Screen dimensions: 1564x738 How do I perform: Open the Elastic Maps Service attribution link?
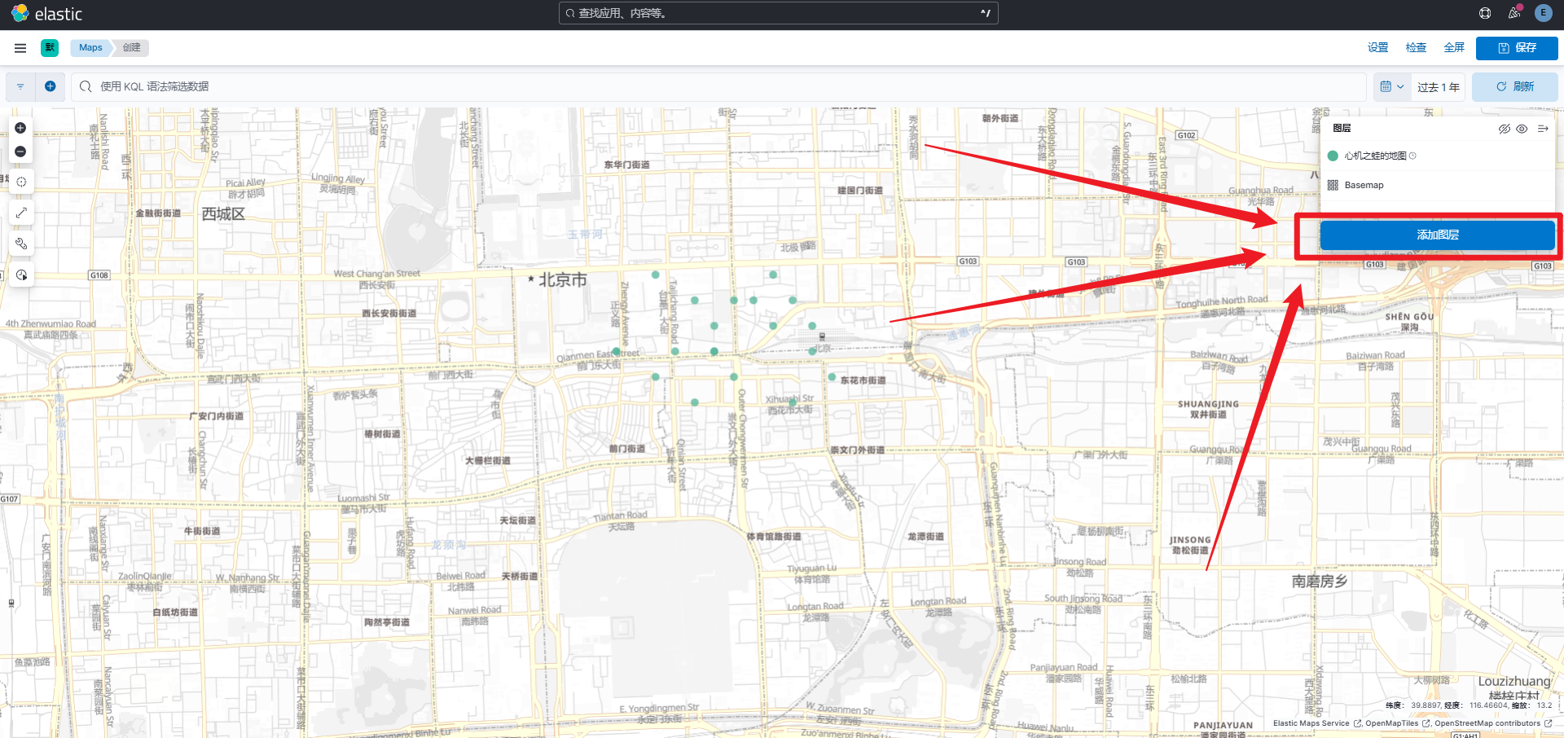point(1317,723)
